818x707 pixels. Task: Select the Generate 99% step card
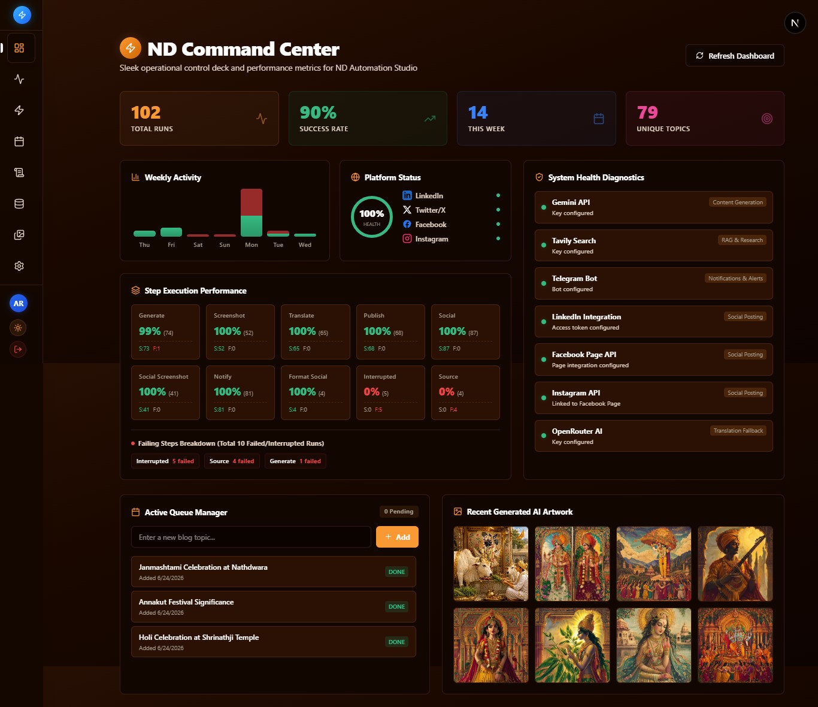[165, 332]
